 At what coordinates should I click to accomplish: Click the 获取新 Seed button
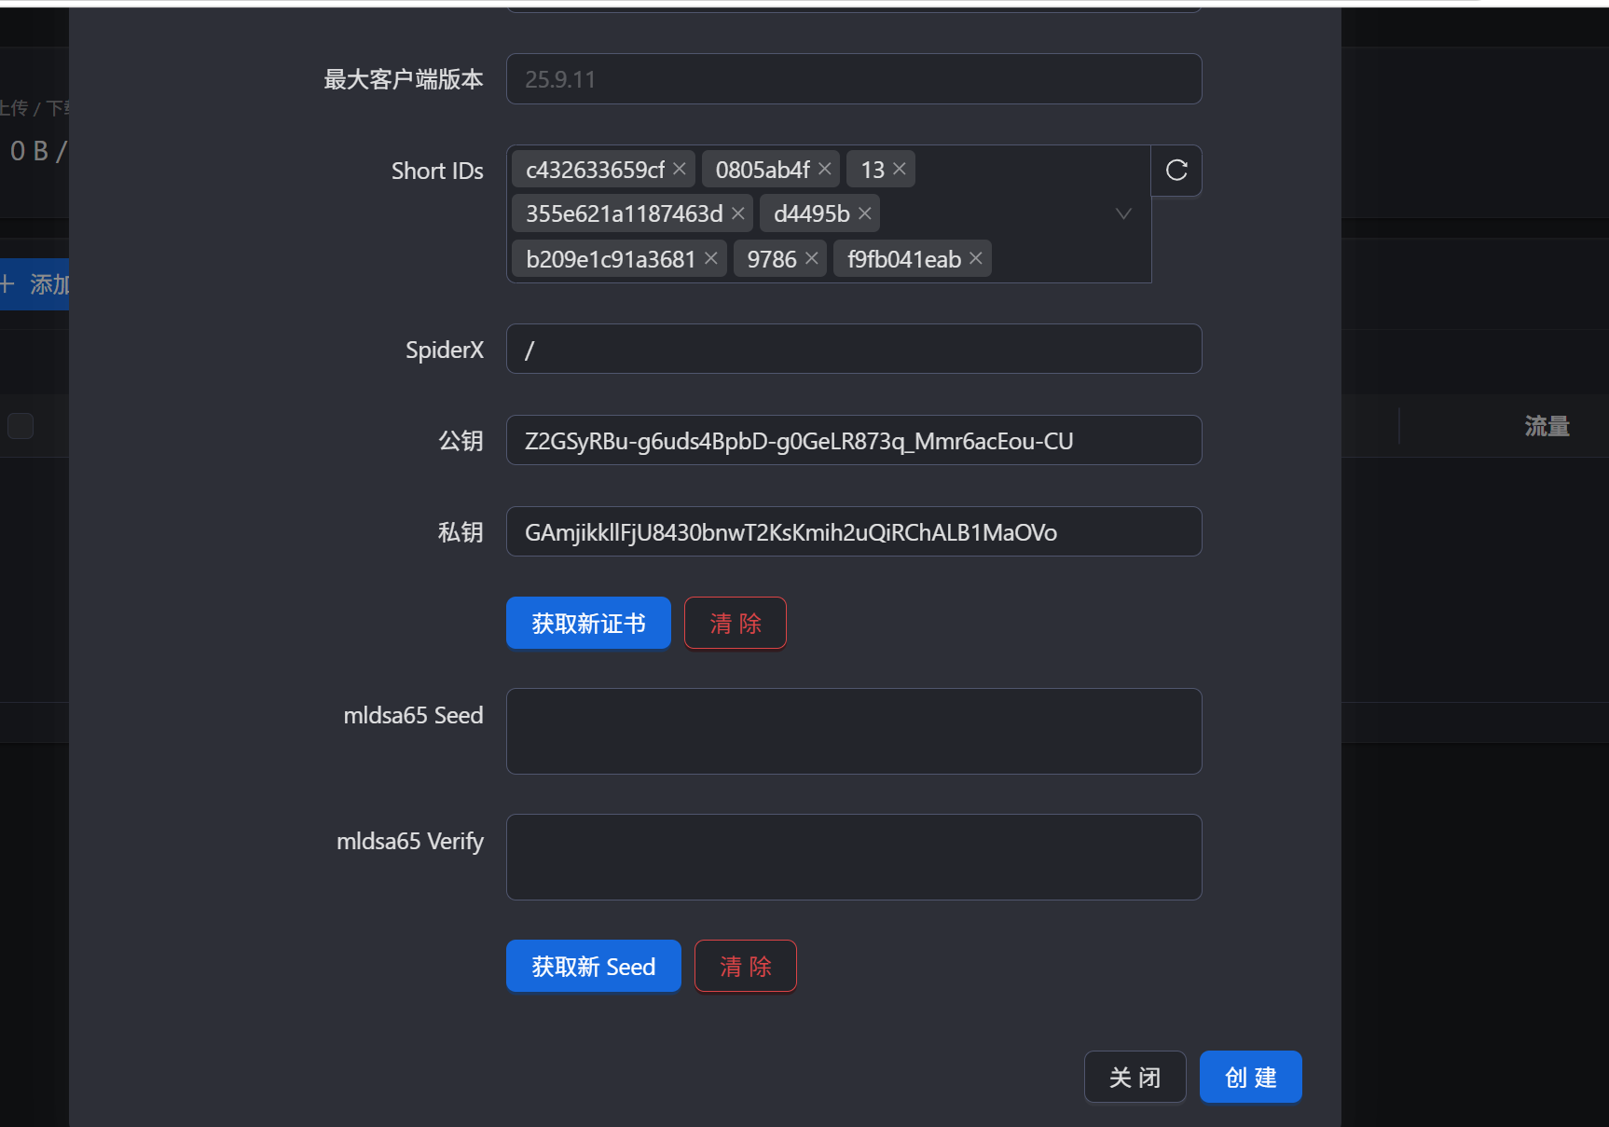594,966
